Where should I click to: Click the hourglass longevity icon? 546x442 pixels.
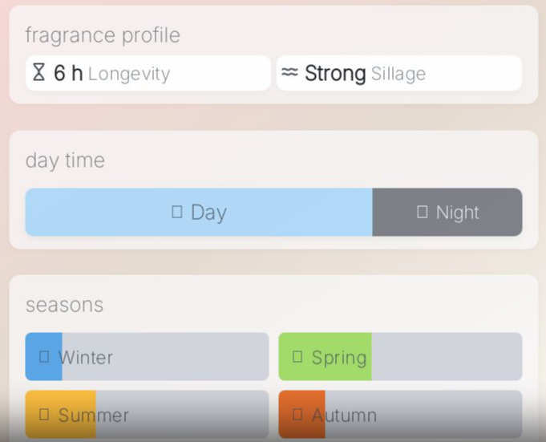coord(38,73)
